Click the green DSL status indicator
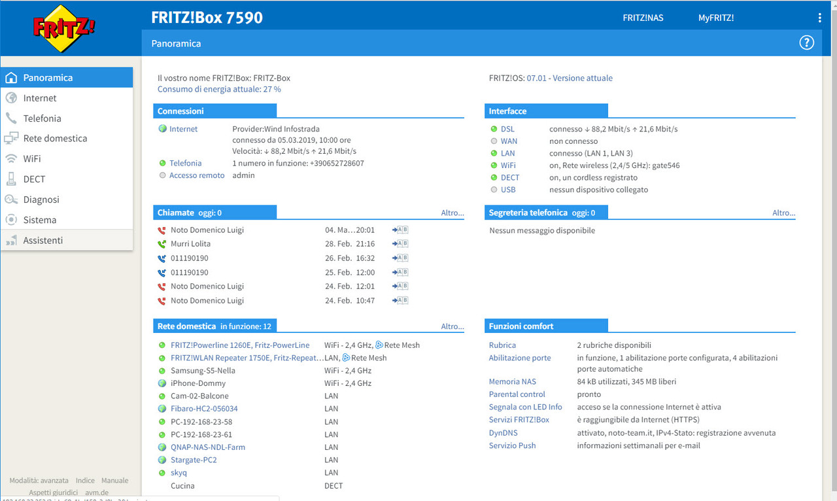The width and height of the screenshot is (837, 501). (x=494, y=129)
